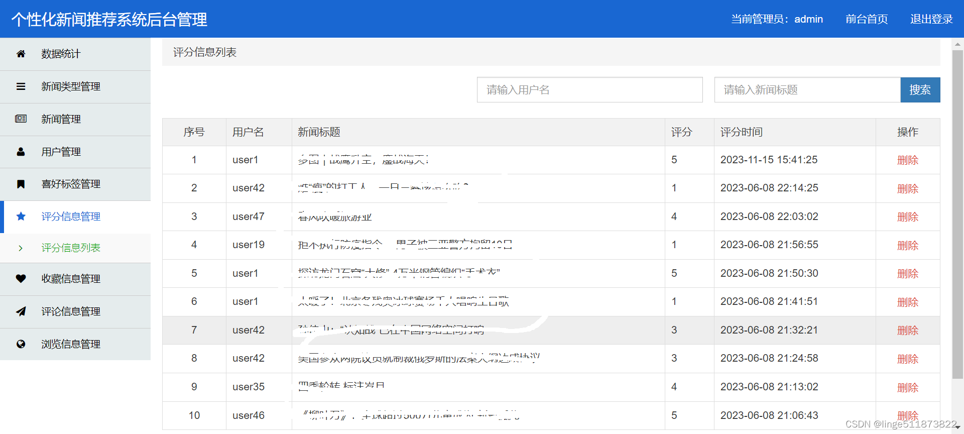Click the paper plane icon beside 评论信息管理

21,311
